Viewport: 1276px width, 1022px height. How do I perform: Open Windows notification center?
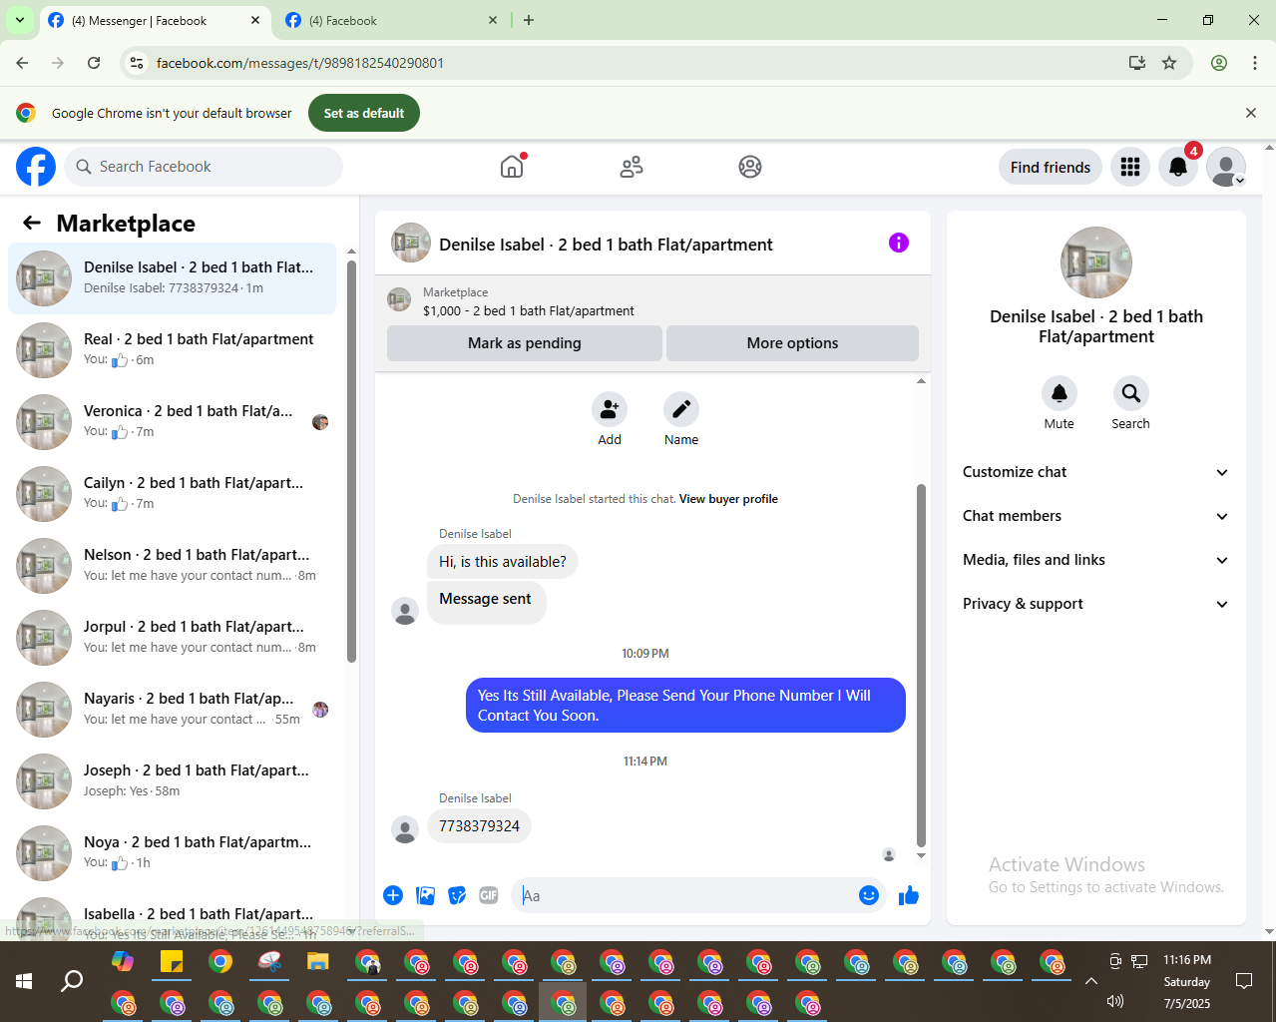point(1244,981)
